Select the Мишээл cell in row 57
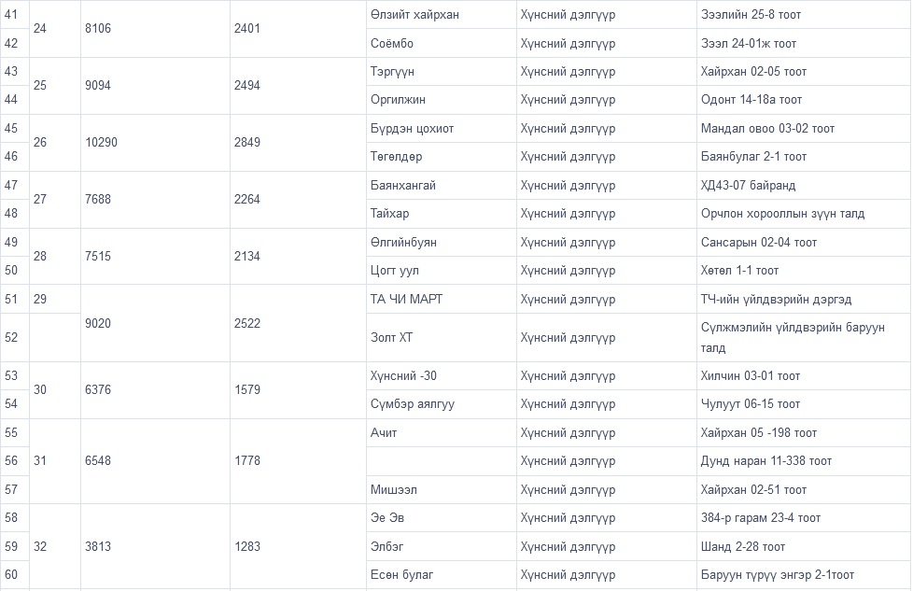Viewport: 913px width, 591px height. [x=393, y=490]
